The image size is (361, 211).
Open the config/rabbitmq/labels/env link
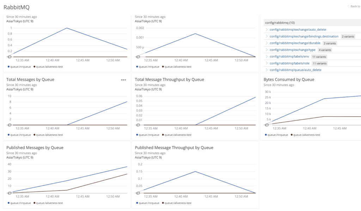pos(289,56)
